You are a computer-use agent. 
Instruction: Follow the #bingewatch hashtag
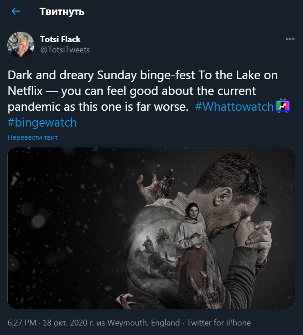pos(42,123)
